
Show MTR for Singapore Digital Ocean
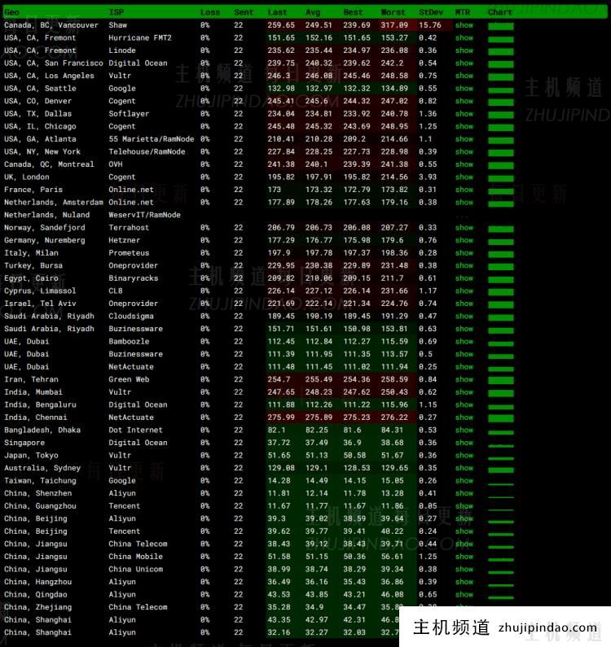[464, 443]
